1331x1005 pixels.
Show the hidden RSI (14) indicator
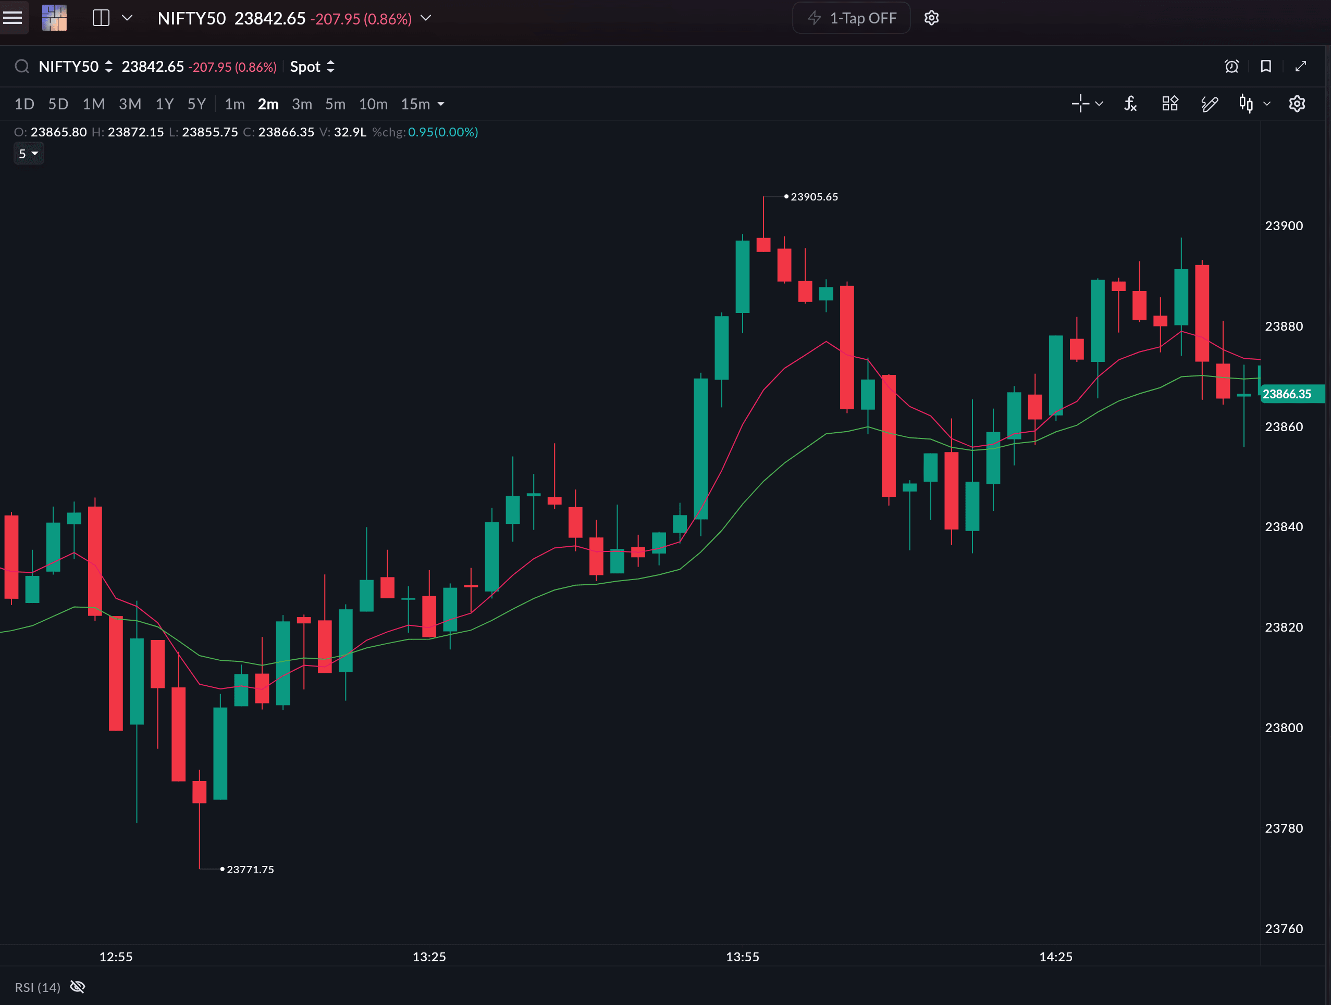pos(78,986)
